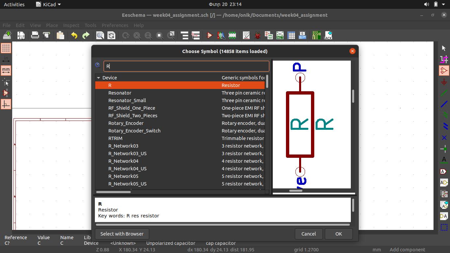
Task: Select the Place wire tool
Action: click(x=444, y=93)
